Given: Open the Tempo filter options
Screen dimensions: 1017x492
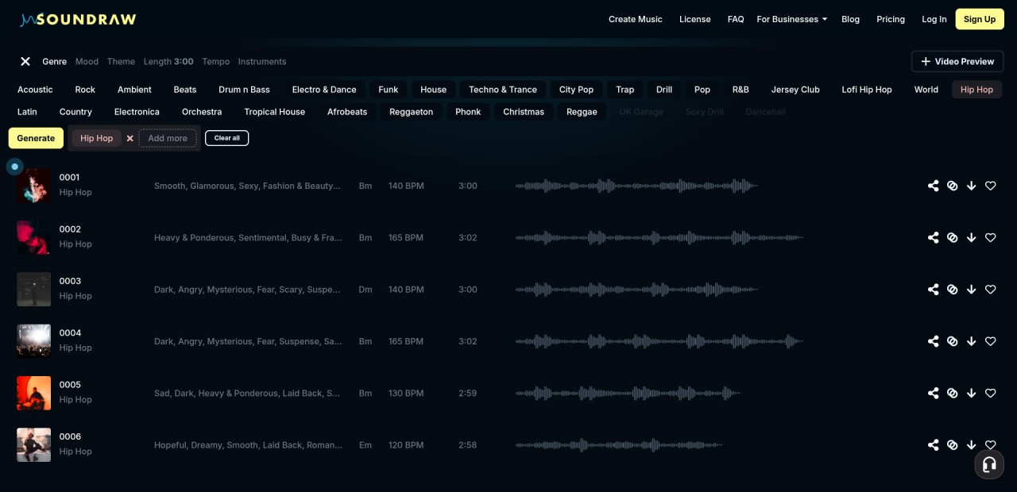Looking at the screenshot, I should click(215, 61).
